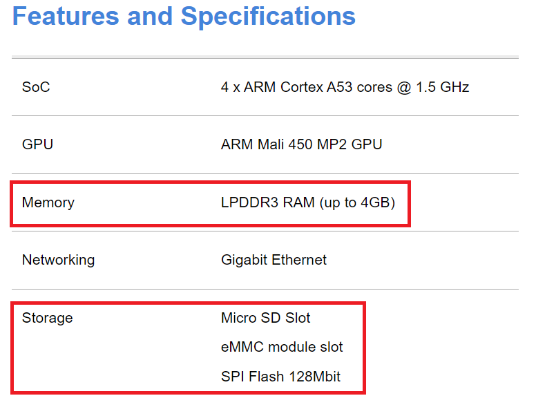Click the SPI Flash 128Mbit text

coord(280,377)
